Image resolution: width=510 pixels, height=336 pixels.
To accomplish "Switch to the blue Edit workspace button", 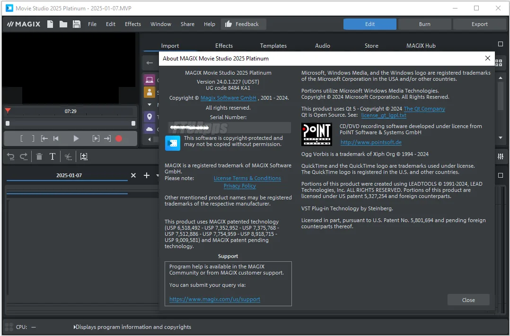I will [x=370, y=24].
